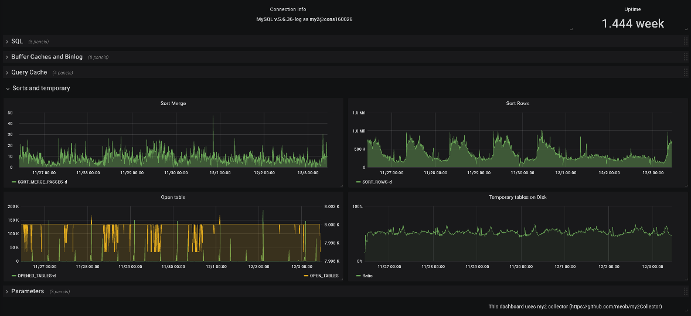The height and width of the screenshot is (316, 691).
Task: Click the Ratio legend color line
Action: tap(358, 276)
